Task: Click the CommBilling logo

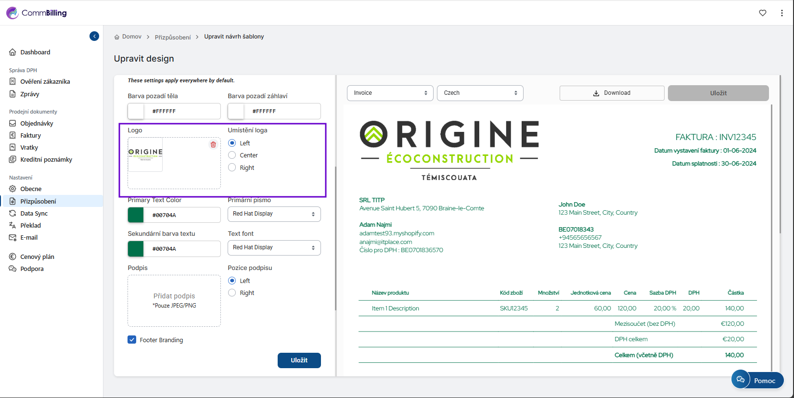Action: click(x=37, y=13)
